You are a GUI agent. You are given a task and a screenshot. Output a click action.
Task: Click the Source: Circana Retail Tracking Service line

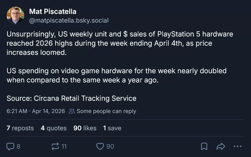tap(71, 98)
